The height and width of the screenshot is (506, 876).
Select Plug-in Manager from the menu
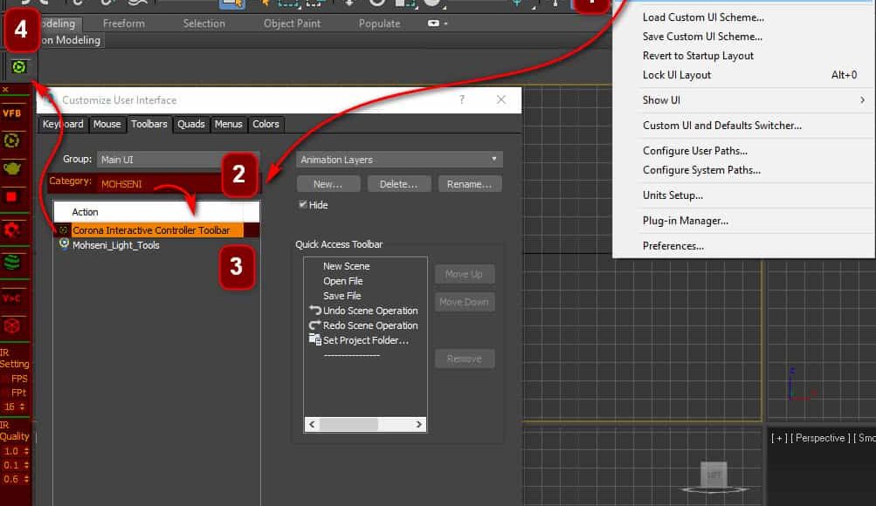pyautogui.click(x=686, y=221)
